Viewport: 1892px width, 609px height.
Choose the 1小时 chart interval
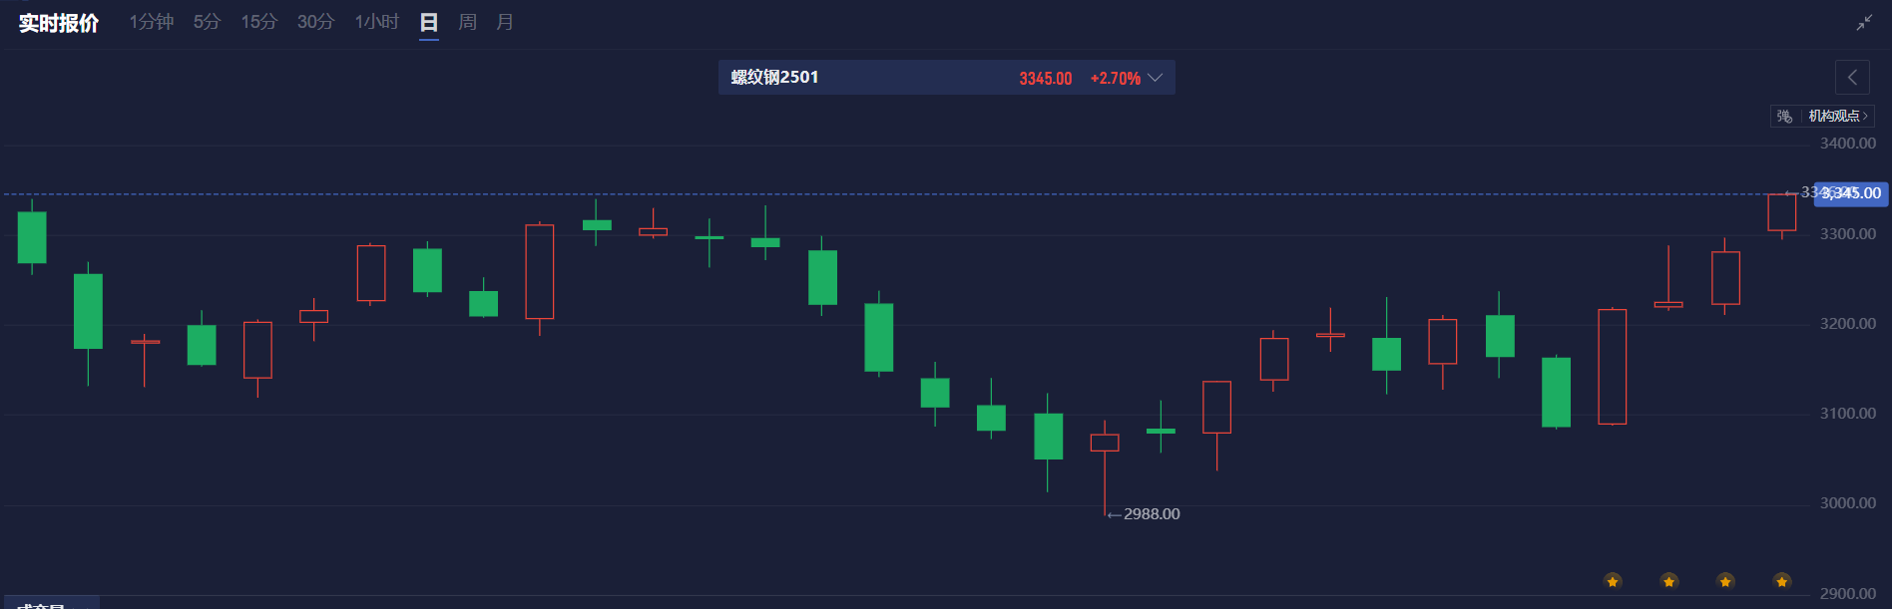376,22
